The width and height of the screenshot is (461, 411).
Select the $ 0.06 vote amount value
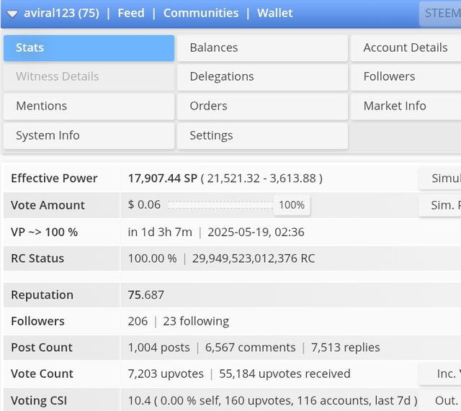click(x=144, y=204)
